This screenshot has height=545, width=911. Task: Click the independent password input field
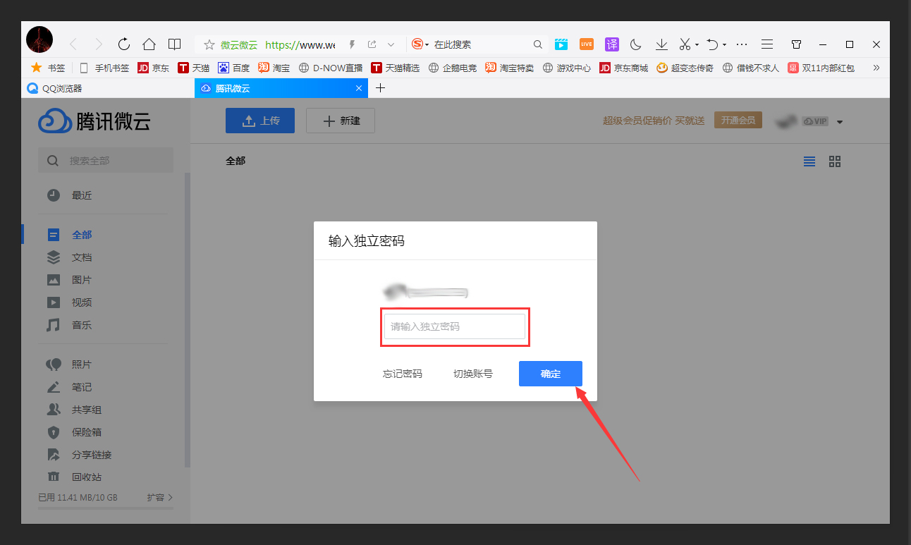coord(455,326)
